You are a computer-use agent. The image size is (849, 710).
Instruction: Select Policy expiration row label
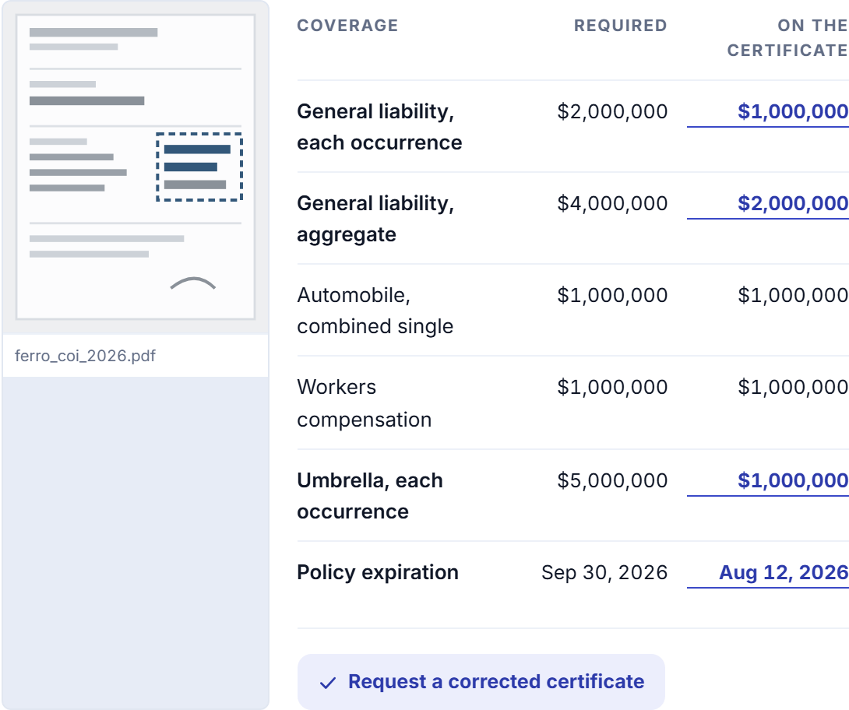pyautogui.click(x=378, y=572)
